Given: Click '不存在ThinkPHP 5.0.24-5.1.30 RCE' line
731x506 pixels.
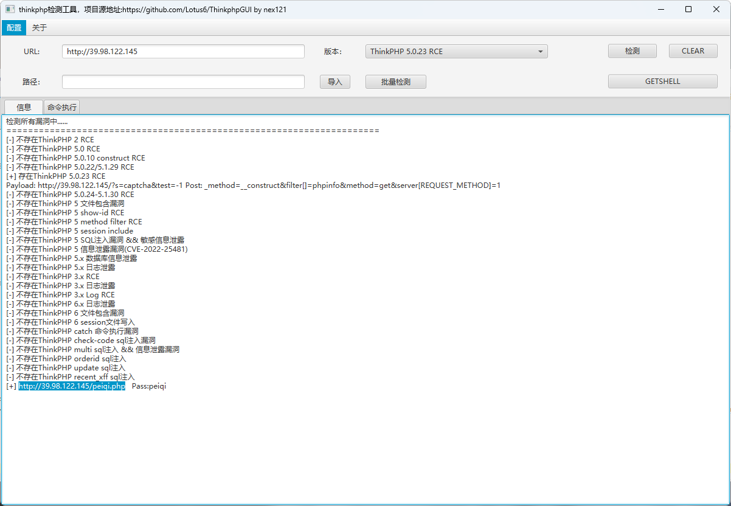Looking at the screenshot, I should 70,195.
